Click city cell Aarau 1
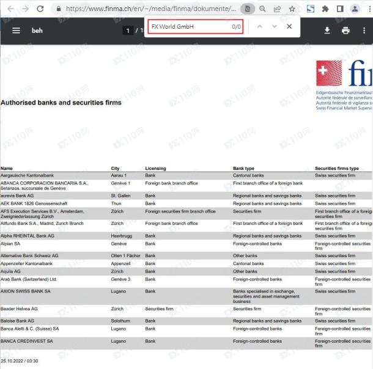 119,175
